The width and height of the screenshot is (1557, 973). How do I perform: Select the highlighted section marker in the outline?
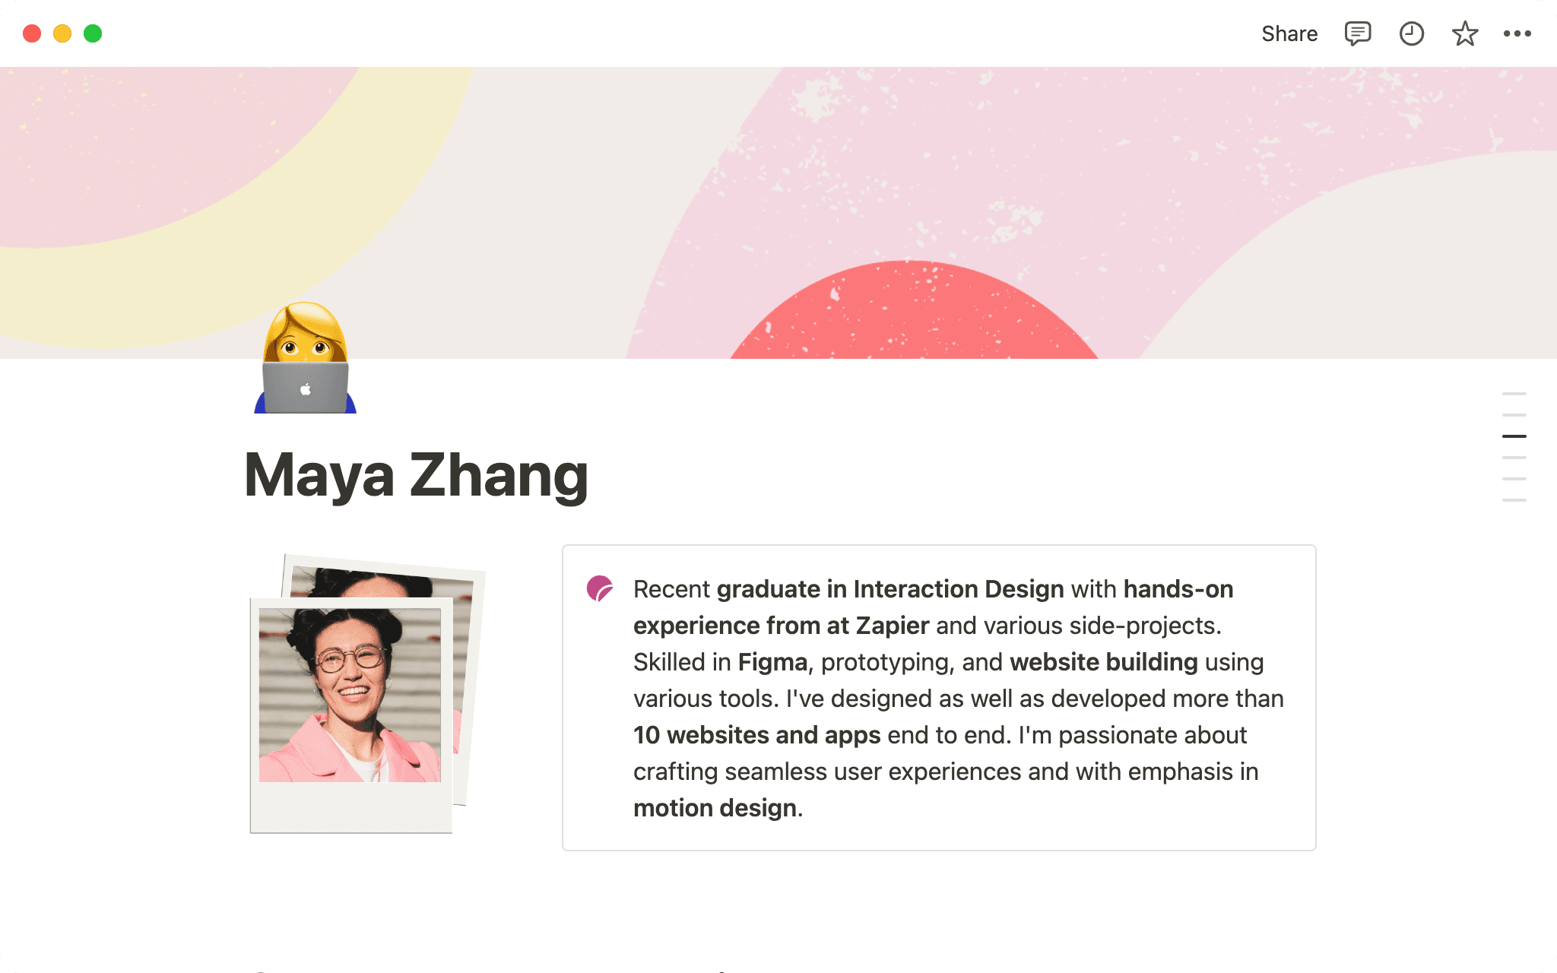(1514, 436)
